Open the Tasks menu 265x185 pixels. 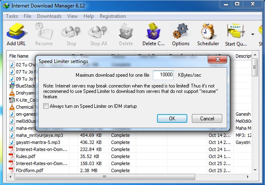12,16
